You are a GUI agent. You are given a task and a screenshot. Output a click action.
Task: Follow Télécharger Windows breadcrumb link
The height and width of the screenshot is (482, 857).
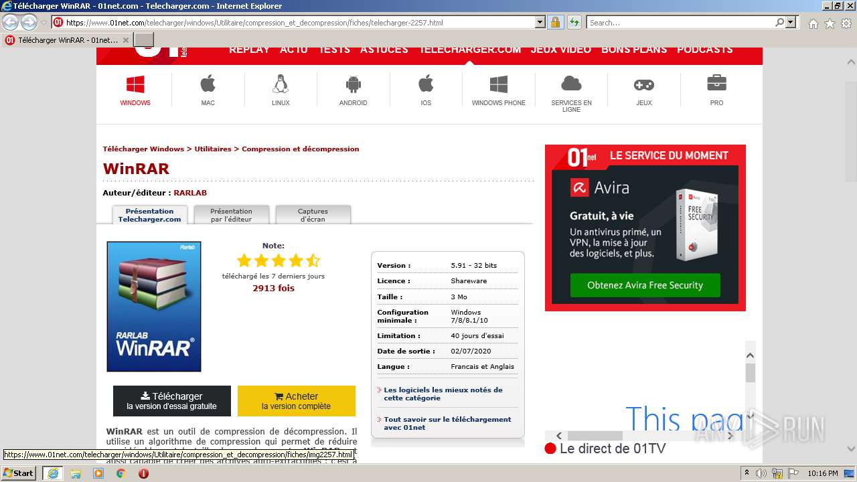click(x=143, y=149)
